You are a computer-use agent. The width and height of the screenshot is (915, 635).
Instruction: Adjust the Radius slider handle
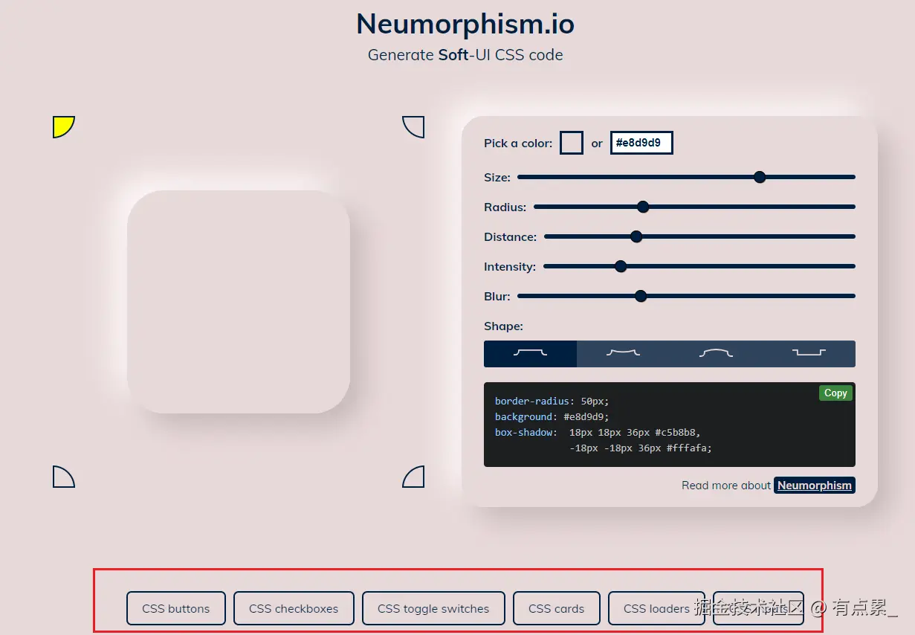pyautogui.click(x=643, y=207)
